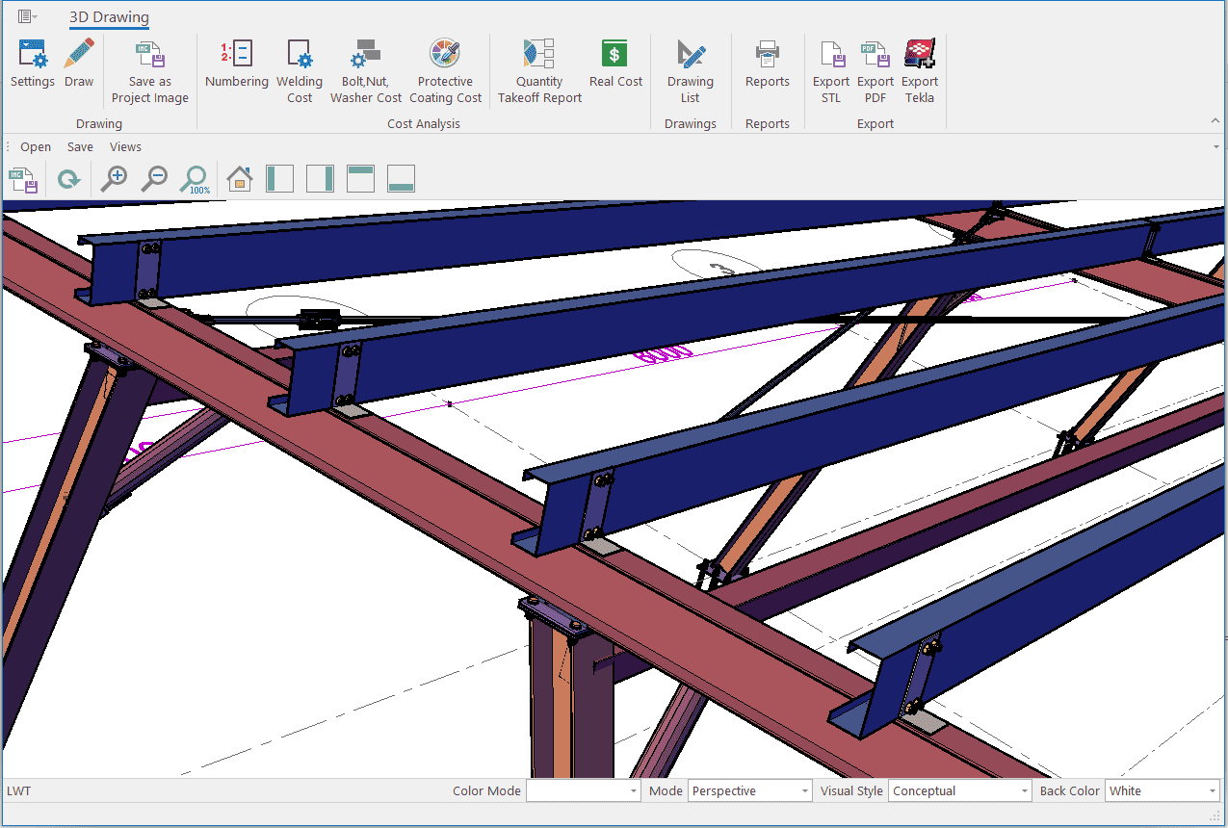Open Bolt, Nut, Washer Cost
This screenshot has width=1228, height=828.
366,72
